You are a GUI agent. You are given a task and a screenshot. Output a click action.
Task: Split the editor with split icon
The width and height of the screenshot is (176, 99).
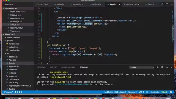click(167, 4)
